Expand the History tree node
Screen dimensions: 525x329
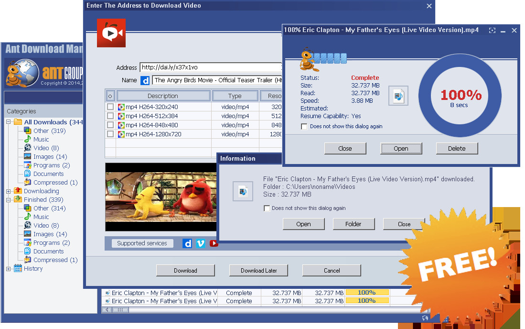click(x=9, y=269)
